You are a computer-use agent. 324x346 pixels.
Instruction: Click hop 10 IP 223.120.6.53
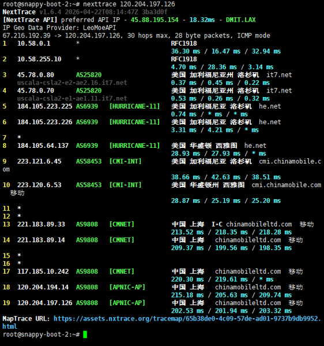point(39,185)
